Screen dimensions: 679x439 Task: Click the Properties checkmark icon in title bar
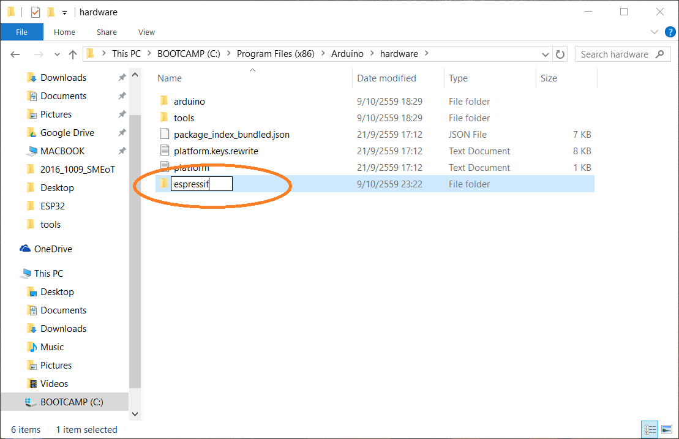[x=36, y=12]
